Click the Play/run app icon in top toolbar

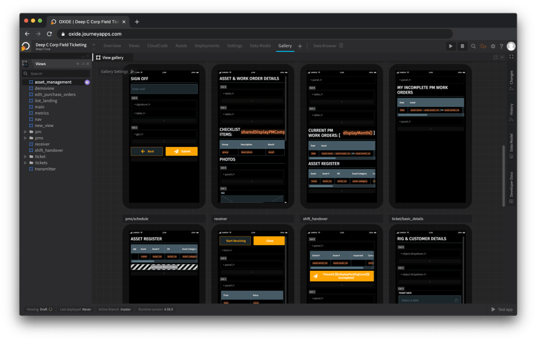point(451,46)
